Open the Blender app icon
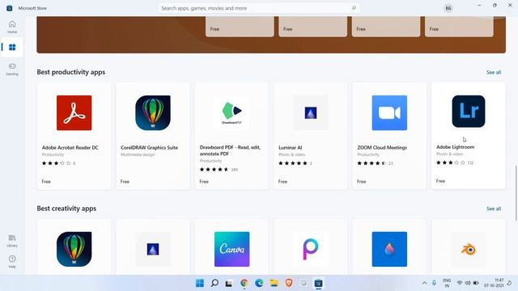The width and height of the screenshot is (518, 291). pyautogui.click(x=469, y=249)
